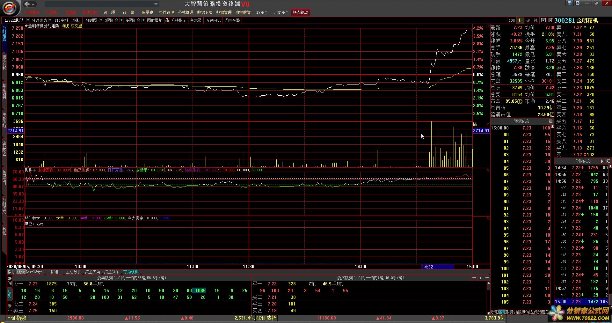Click the 闪电预警 button
Viewport: 612px width, 323px height.
click(x=232, y=20)
